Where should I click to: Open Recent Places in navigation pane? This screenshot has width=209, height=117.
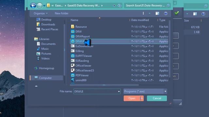tap(50, 29)
